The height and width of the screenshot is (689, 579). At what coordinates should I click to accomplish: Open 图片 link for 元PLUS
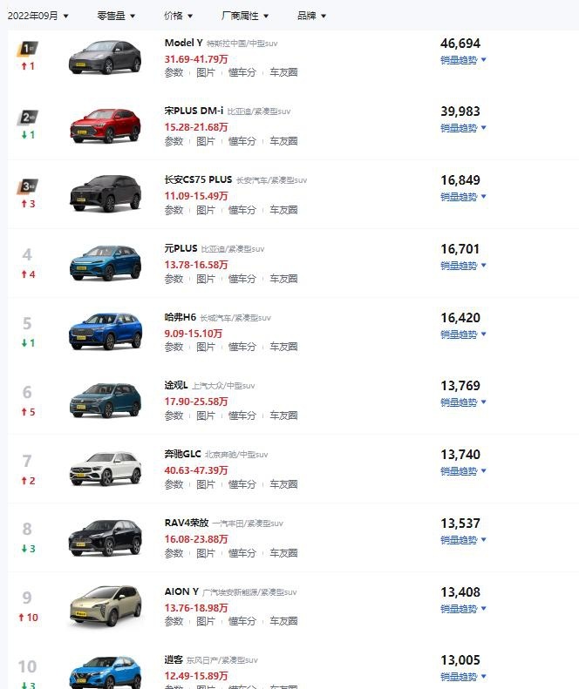206,279
